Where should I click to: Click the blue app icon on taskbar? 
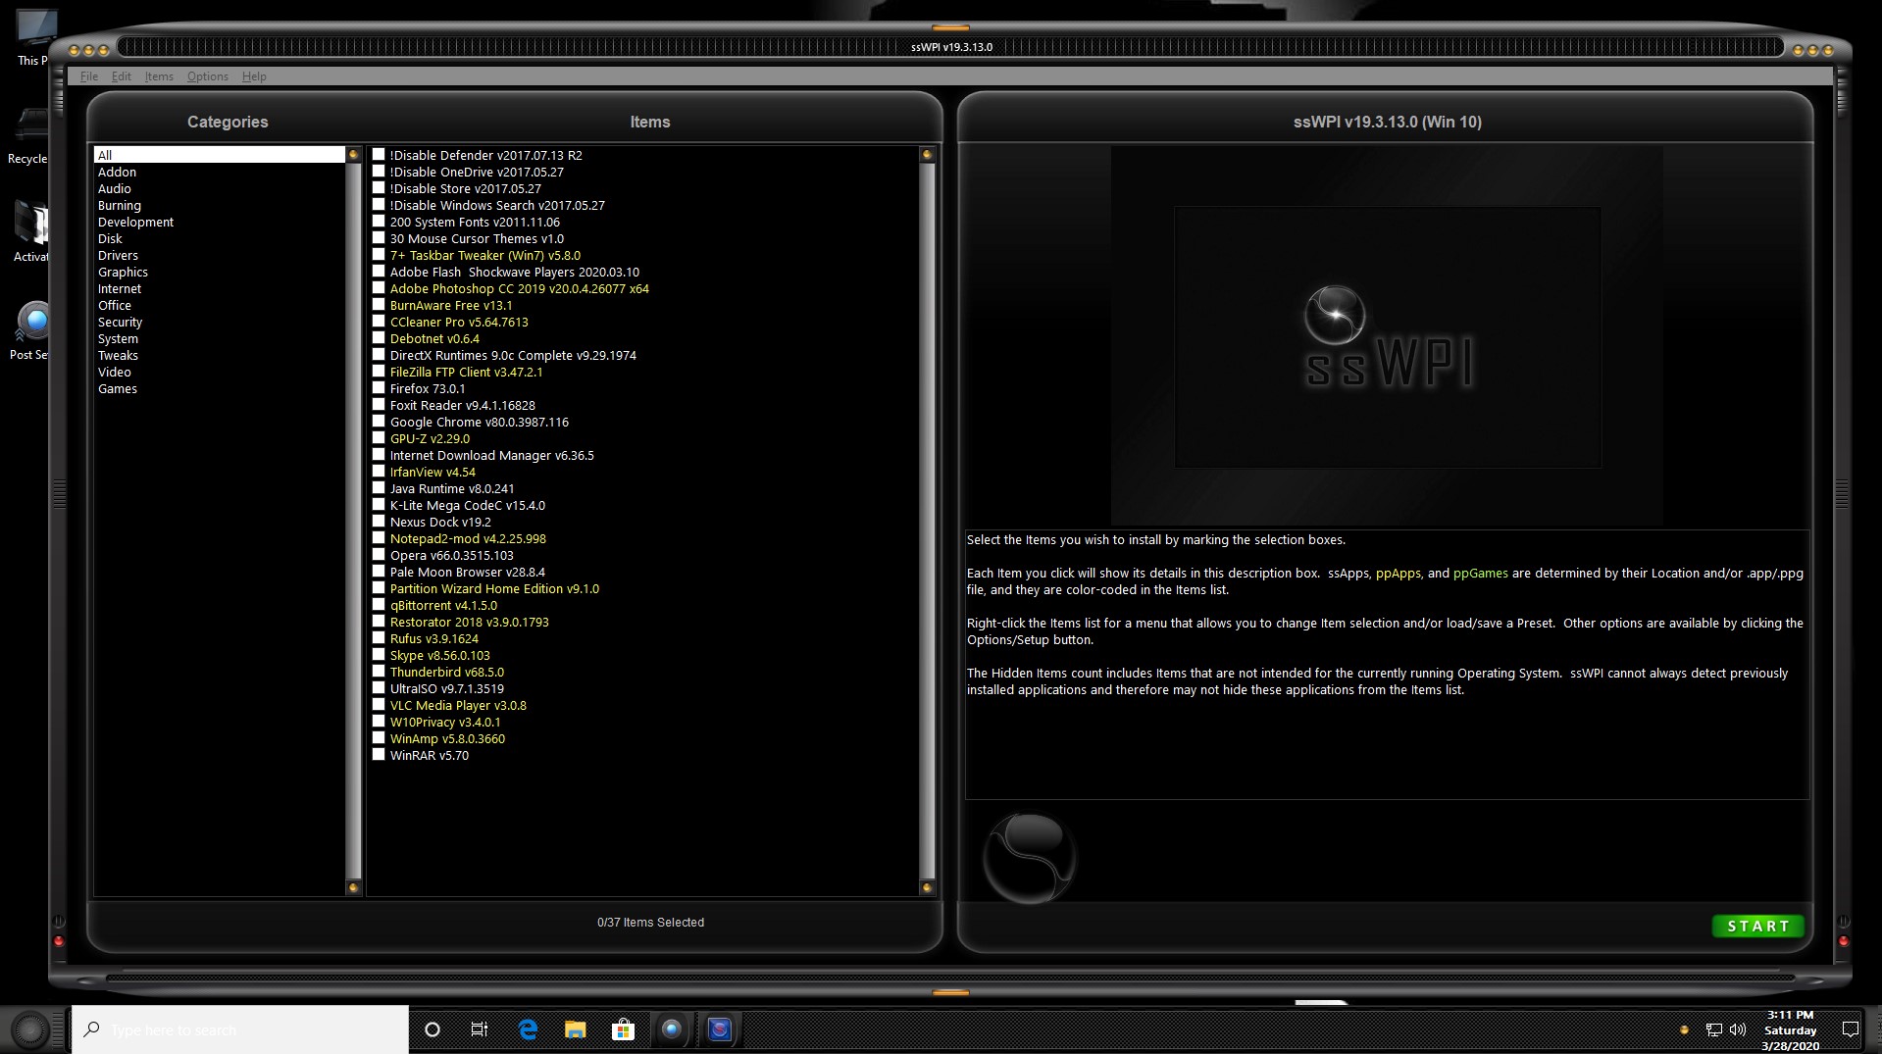(720, 1029)
